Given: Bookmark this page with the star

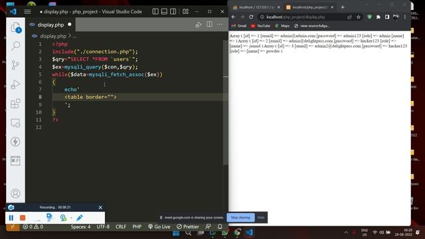Looking at the screenshot, I should [359, 17].
